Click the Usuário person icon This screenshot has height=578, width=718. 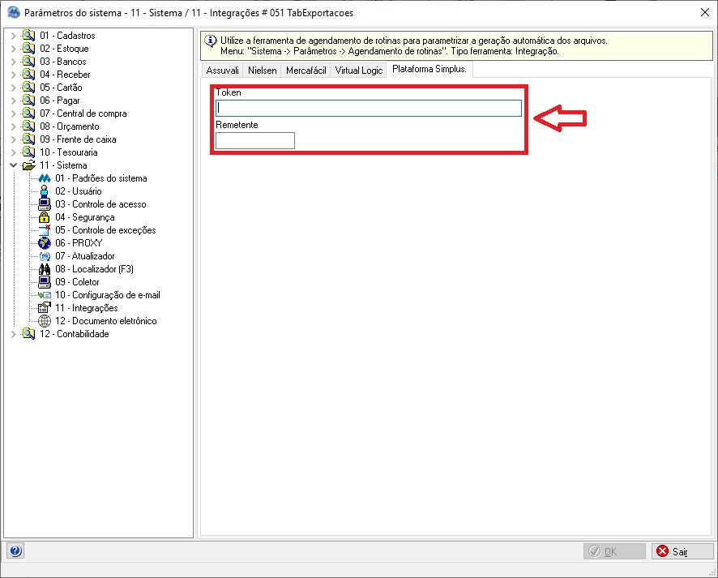(45, 191)
